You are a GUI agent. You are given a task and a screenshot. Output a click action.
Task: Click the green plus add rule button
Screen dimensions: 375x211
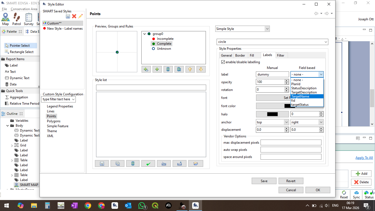[157, 69]
